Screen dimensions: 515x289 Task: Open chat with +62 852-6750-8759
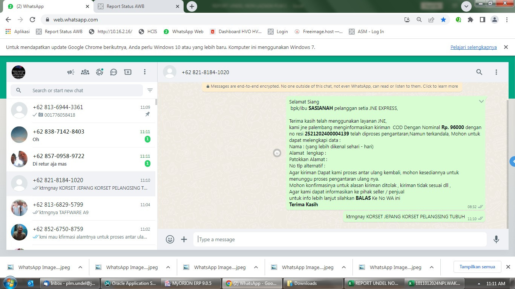coord(81,233)
